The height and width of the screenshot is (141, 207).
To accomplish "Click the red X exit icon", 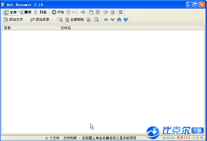I will point(121,12).
